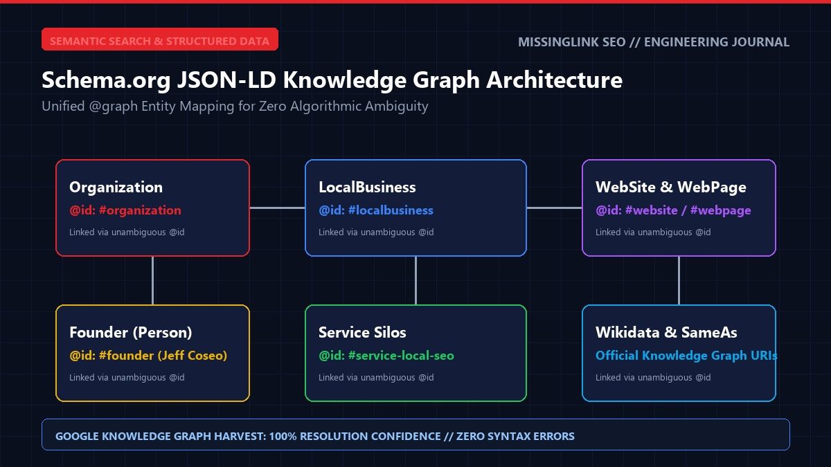Viewport: 831px width, 467px height.
Task: Select the Service Silos heading
Action: click(x=362, y=333)
